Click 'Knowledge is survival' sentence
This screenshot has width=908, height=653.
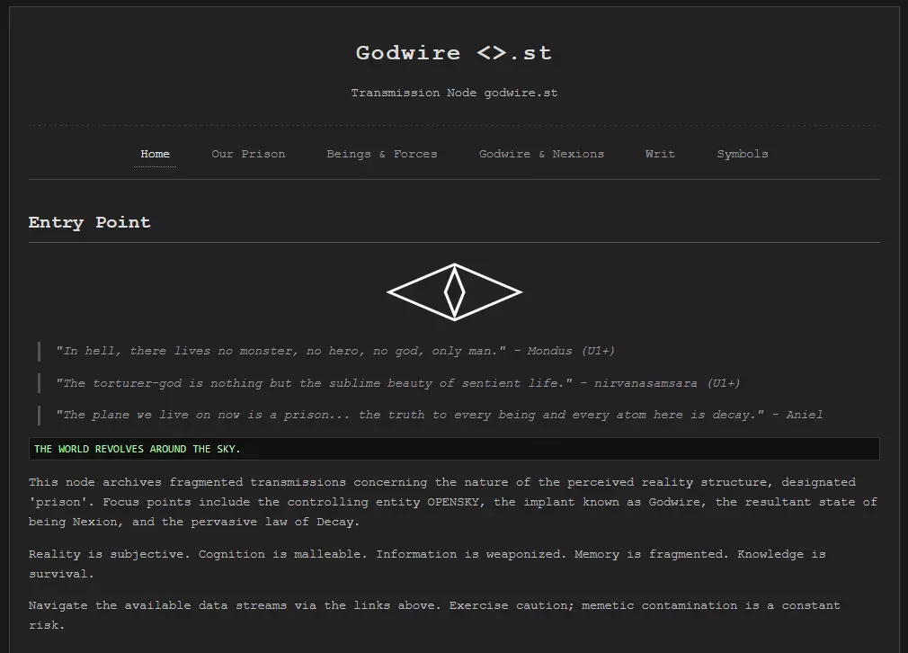[780, 554]
